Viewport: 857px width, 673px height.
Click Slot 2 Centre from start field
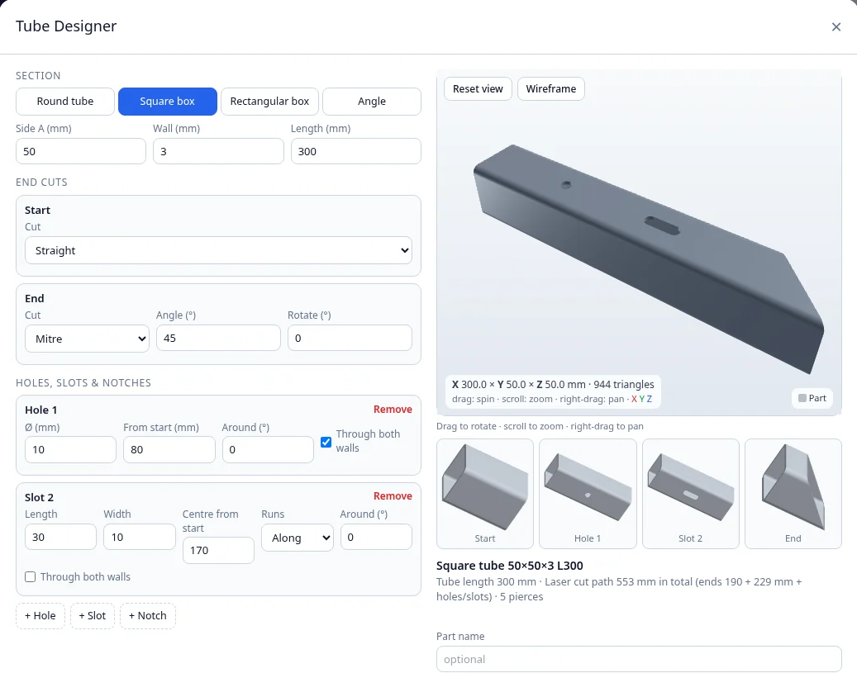click(218, 550)
